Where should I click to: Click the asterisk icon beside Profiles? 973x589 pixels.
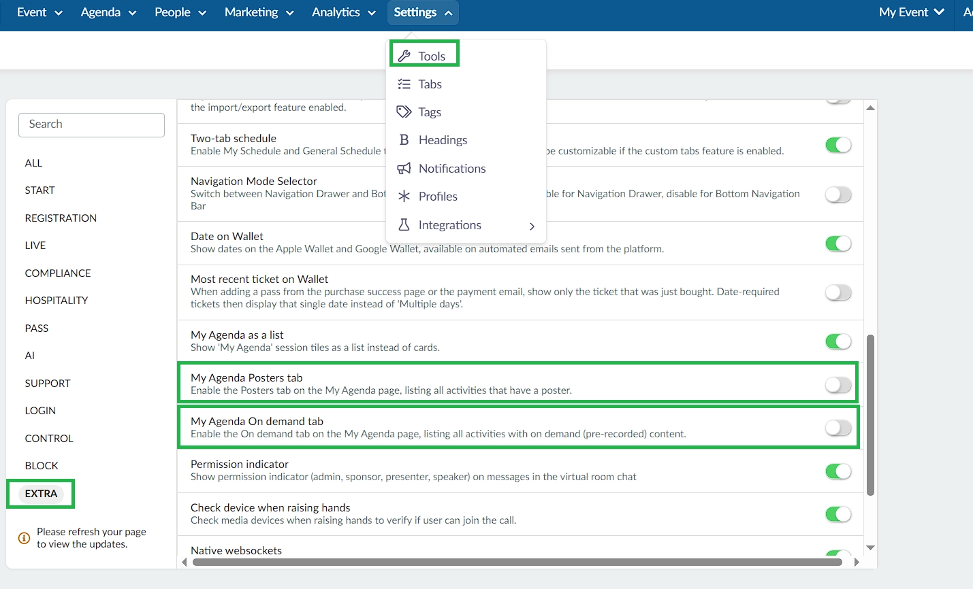[404, 197]
